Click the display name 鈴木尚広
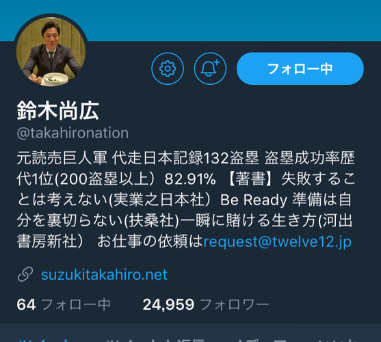 point(58,111)
